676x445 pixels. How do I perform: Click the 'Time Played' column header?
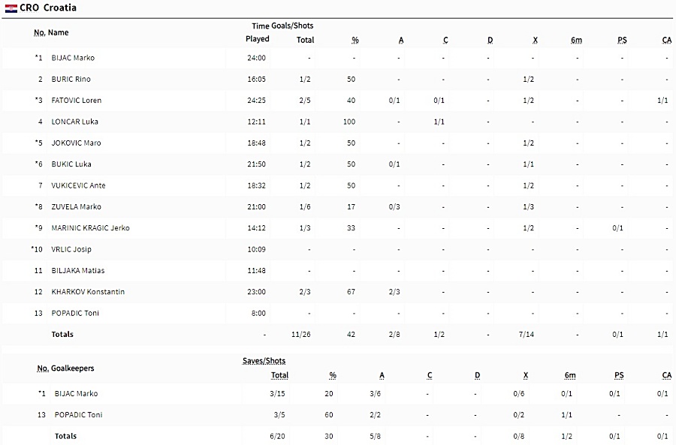pos(258,33)
